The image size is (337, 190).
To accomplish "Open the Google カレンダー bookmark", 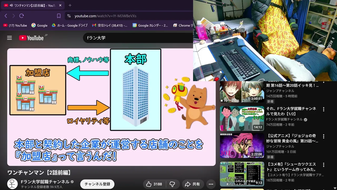I will [x=150, y=25].
